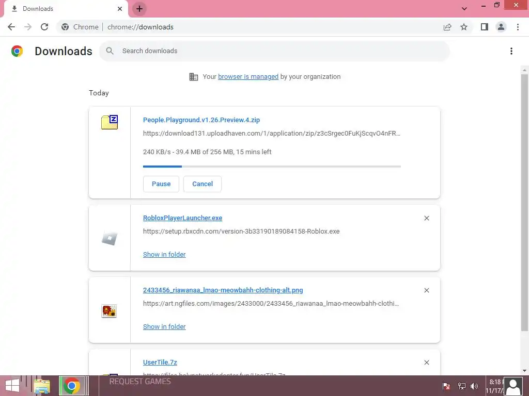
Task: Click the People Playground download progress bar
Action: tap(272, 167)
